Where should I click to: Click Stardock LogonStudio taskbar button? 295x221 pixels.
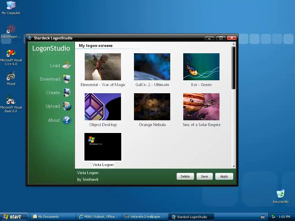(x=191, y=217)
